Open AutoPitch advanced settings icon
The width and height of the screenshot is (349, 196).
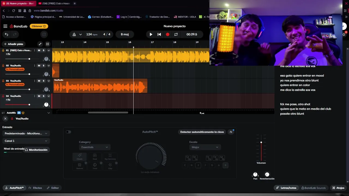coord(231,132)
